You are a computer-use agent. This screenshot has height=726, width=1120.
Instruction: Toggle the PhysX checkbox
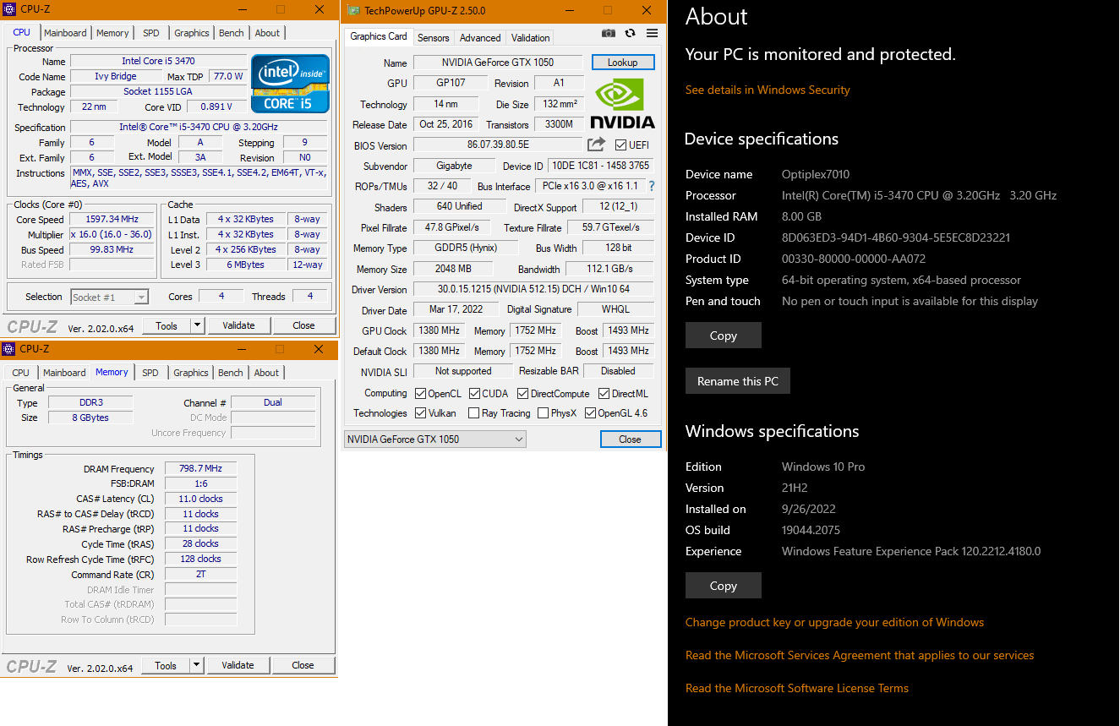pyautogui.click(x=543, y=413)
